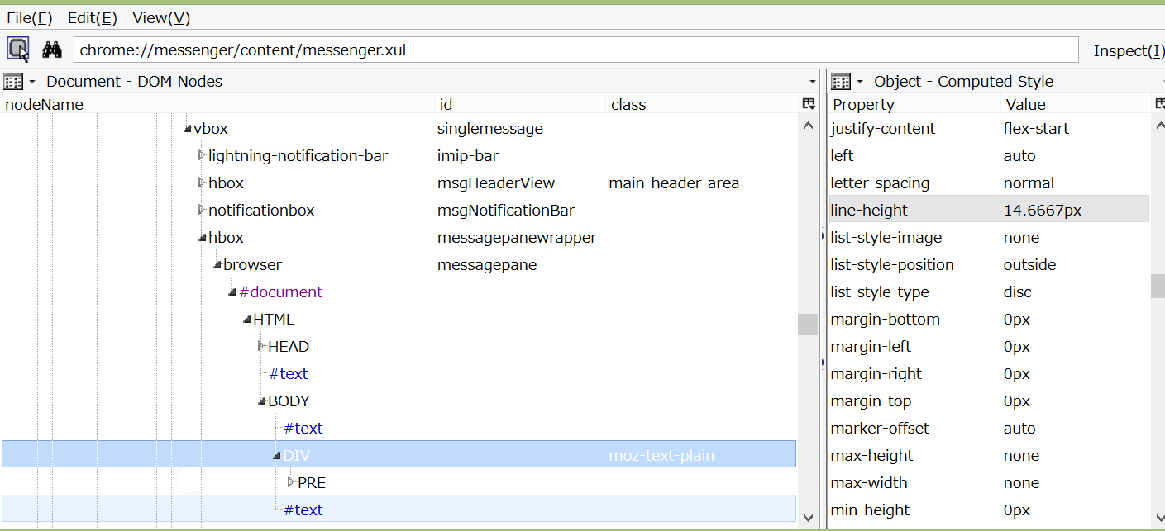The image size is (1165, 531).
Task: Expand the PRE node
Action: pyautogui.click(x=290, y=483)
